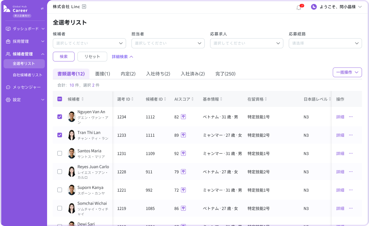Open AI score icon for Reyes Juan Carlo
Viewport: 369px width, 226px height.
click(x=183, y=172)
